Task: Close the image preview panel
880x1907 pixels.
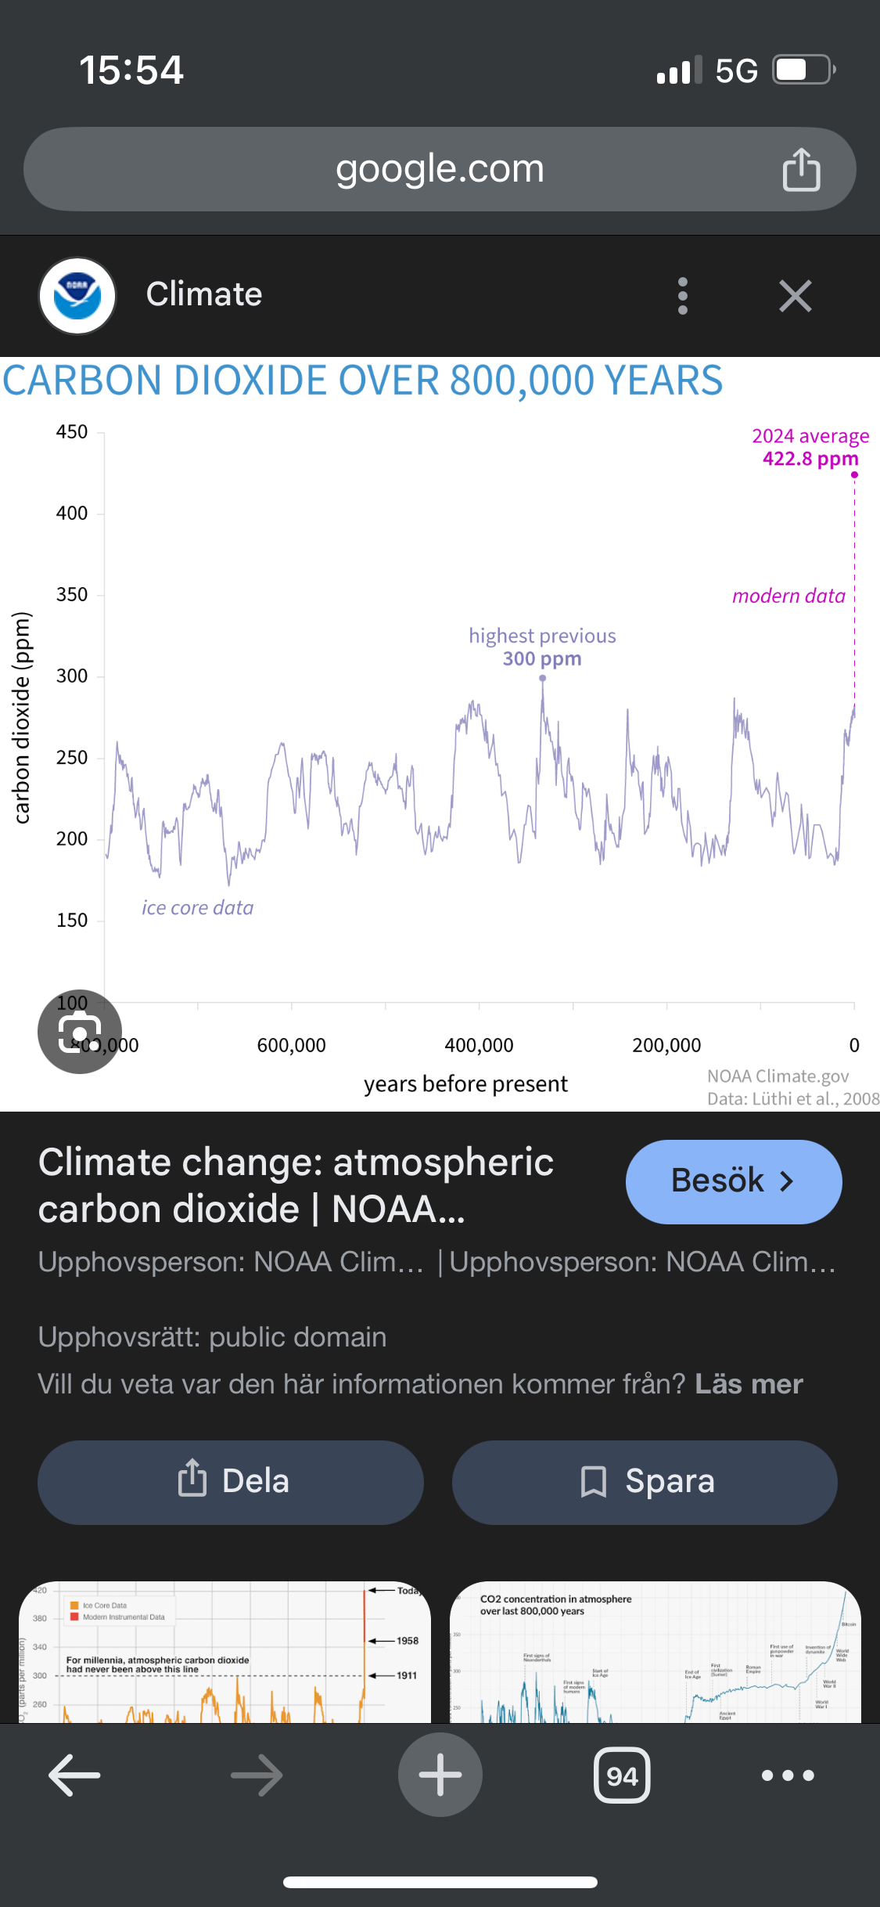Action: [795, 296]
